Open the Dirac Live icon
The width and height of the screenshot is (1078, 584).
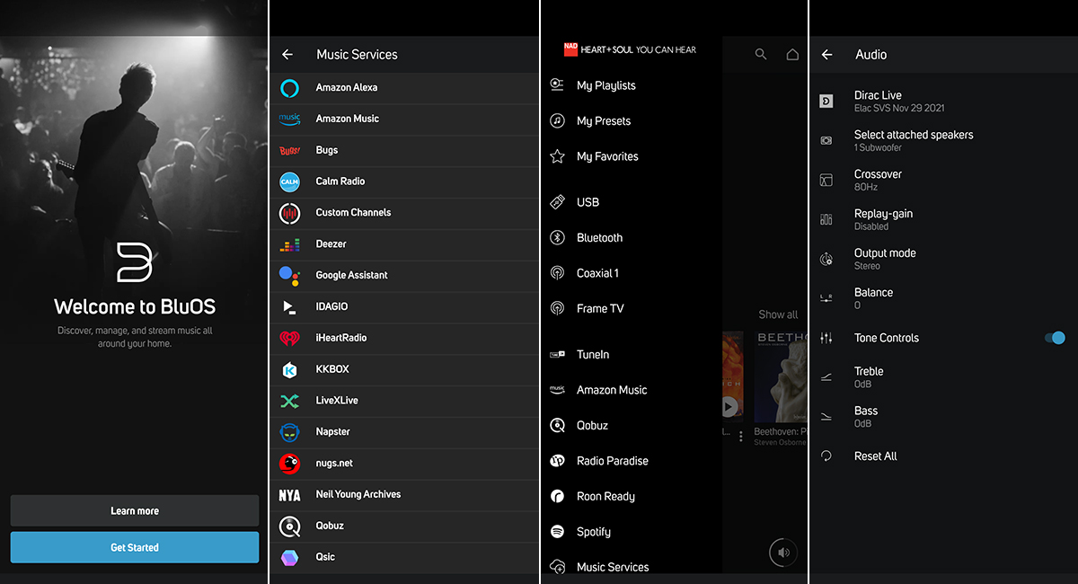pyautogui.click(x=826, y=102)
